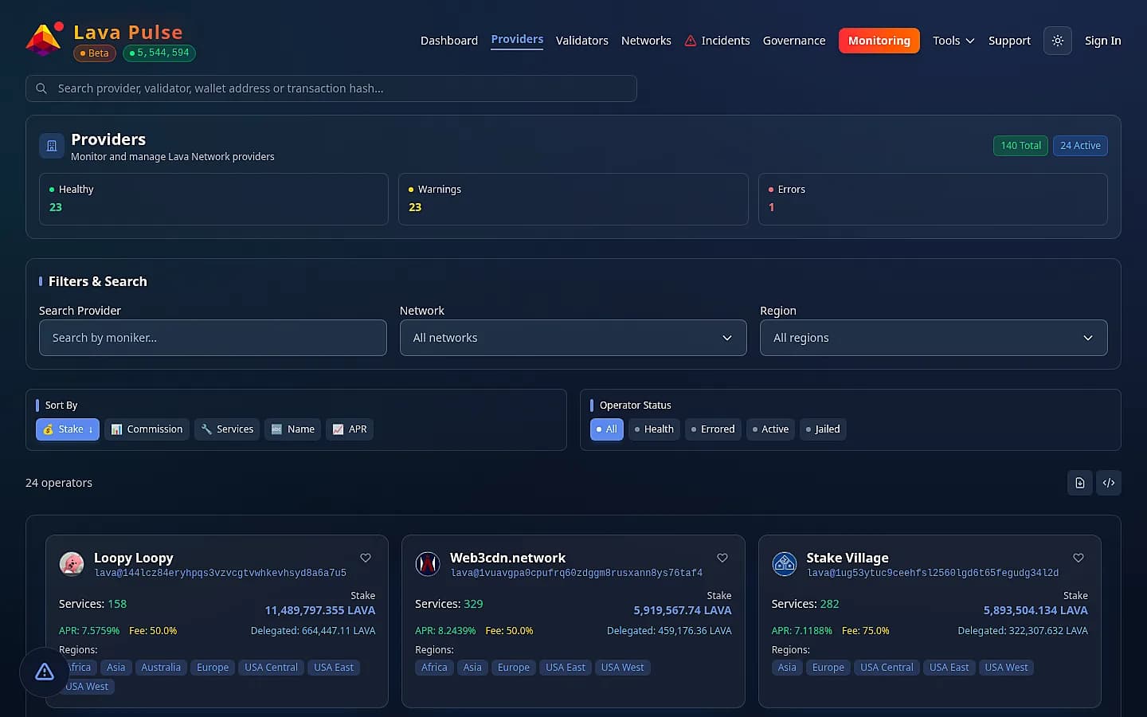Screen dimensions: 1147x717
Task: Click the Providers building icon
Action: [x=52, y=146]
